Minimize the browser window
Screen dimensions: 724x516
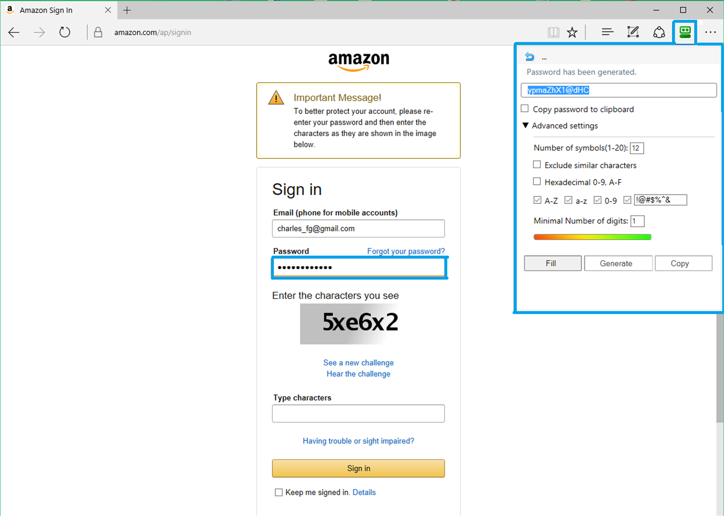(656, 10)
